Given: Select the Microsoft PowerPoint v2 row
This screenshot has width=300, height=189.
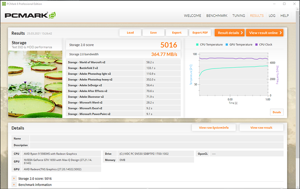Looking at the screenshot, I should pyautogui.click(x=123, y=114).
